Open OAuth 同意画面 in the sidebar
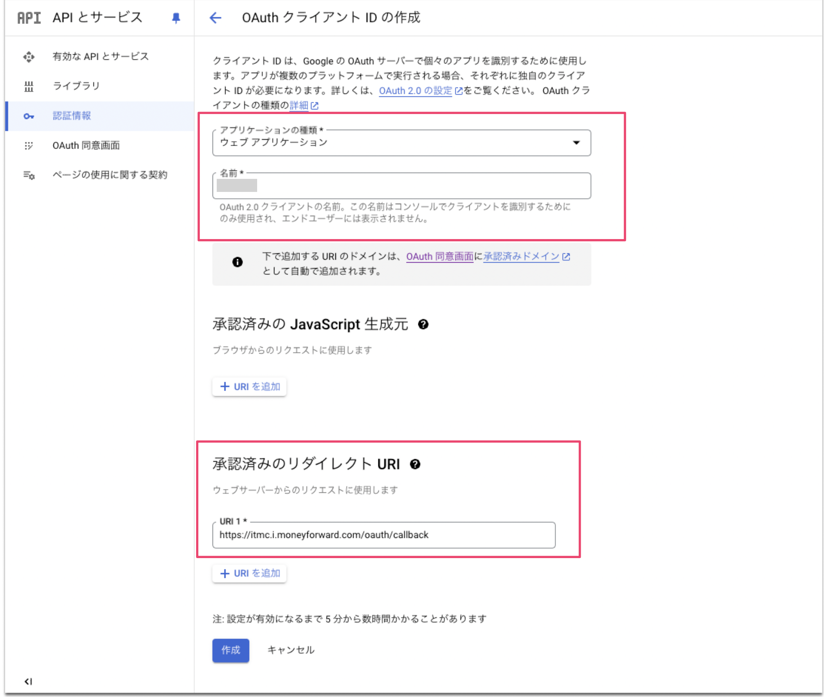The height and width of the screenshot is (697, 824). tap(100, 146)
